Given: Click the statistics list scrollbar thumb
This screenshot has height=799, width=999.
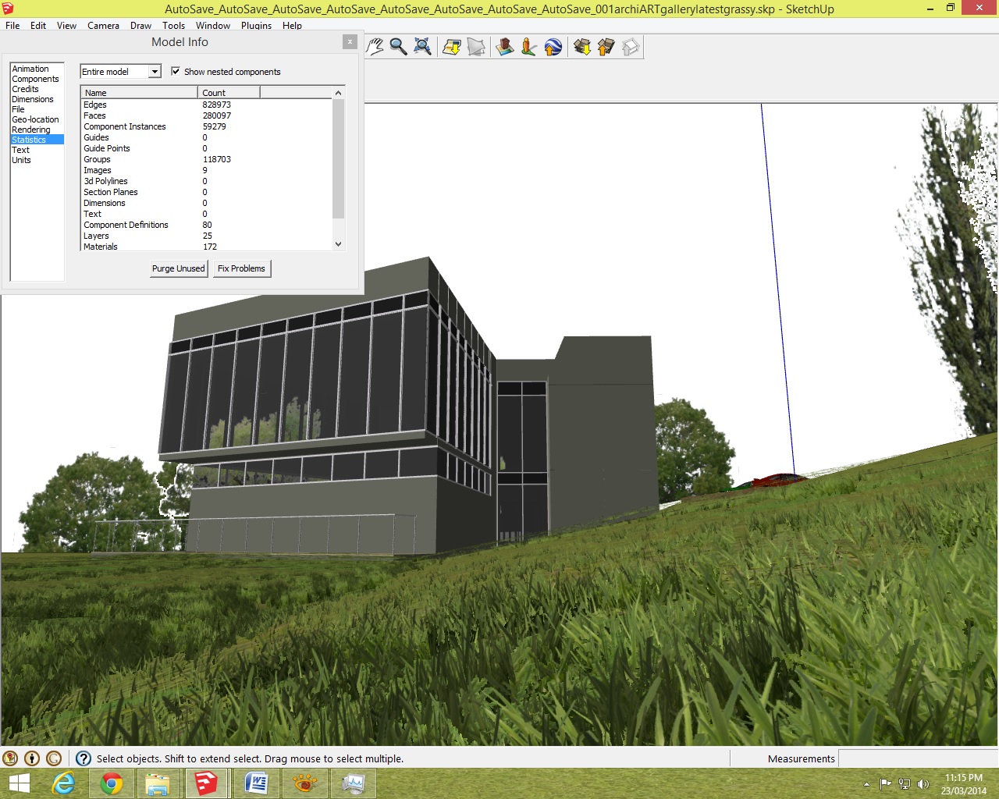Looking at the screenshot, I should (x=338, y=158).
